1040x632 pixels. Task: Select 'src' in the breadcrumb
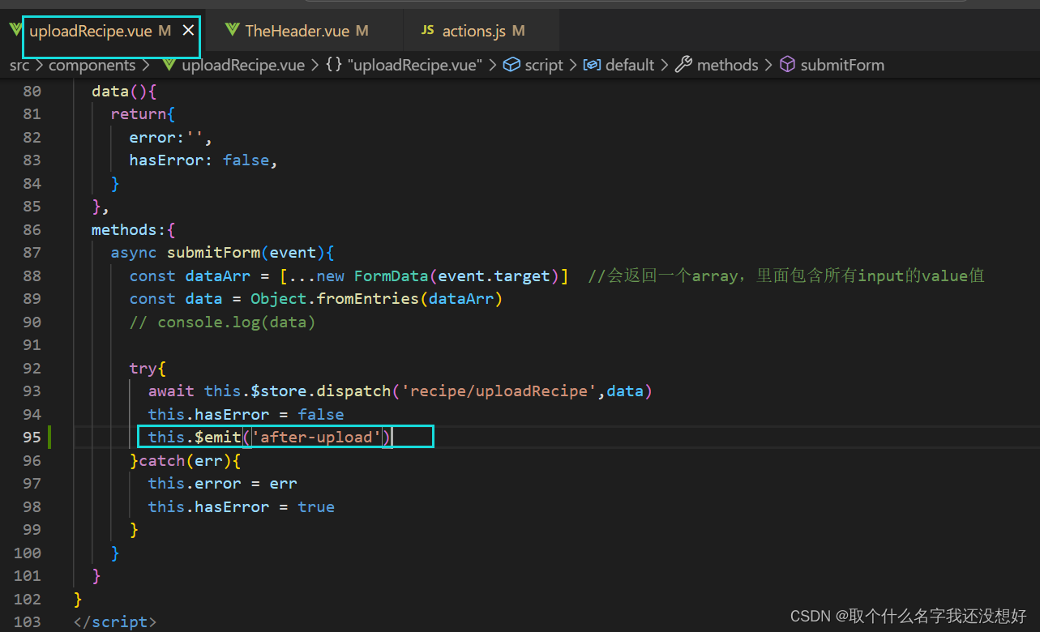tap(19, 65)
